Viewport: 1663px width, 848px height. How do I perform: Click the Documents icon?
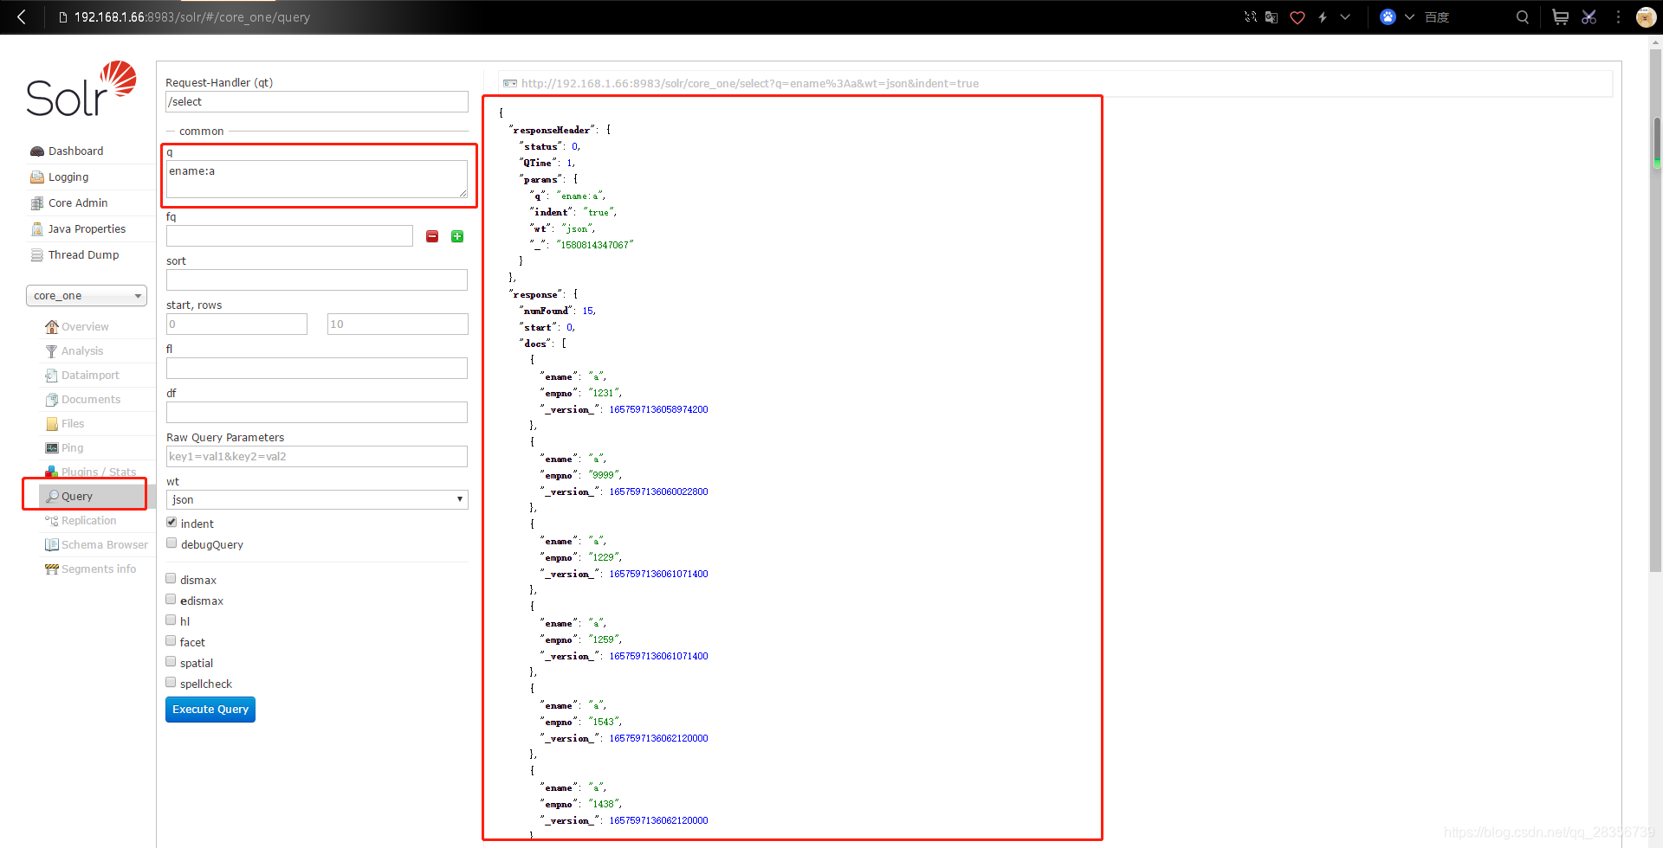click(52, 400)
